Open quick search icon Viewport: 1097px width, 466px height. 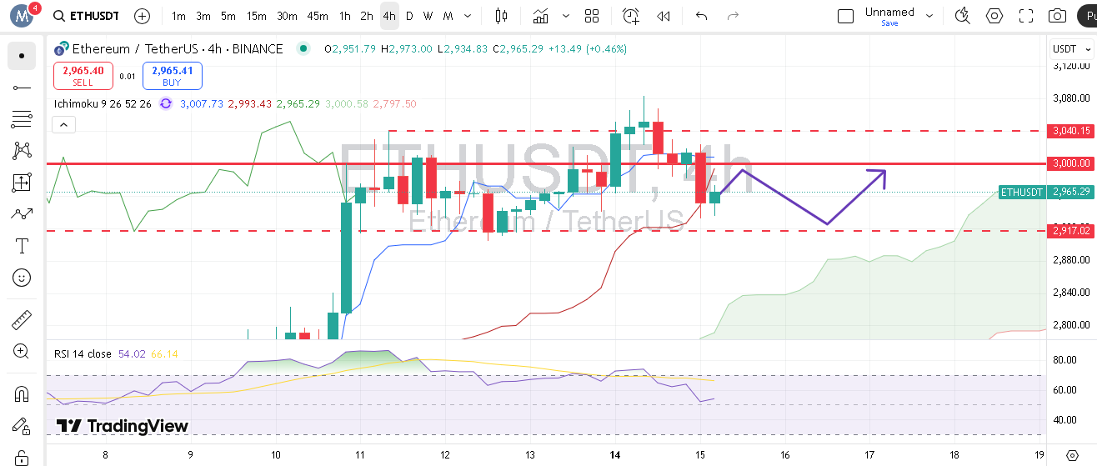click(962, 16)
